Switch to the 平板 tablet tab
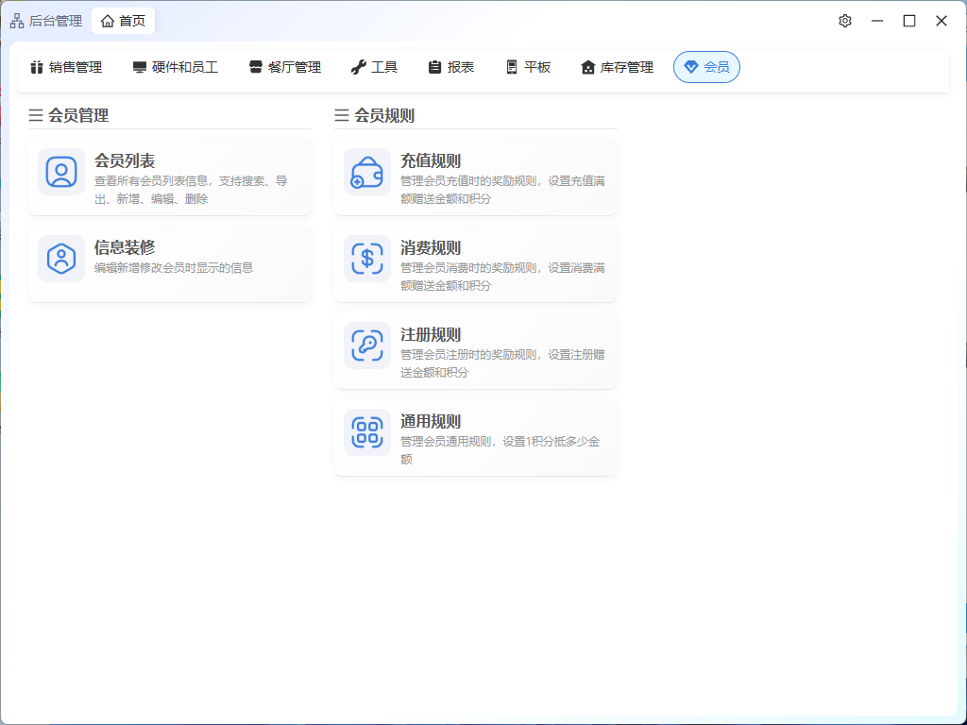The width and height of the screenshot is (967, 725). (x=528, y=67)
